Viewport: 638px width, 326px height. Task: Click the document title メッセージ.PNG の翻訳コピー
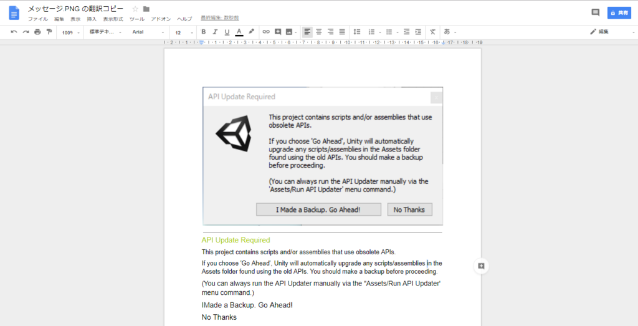tap(75, 9)
